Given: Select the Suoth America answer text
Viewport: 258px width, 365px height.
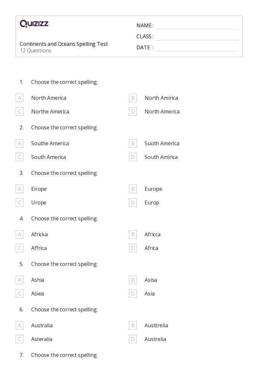Looking at the screenshot, I should pos(162,143).
